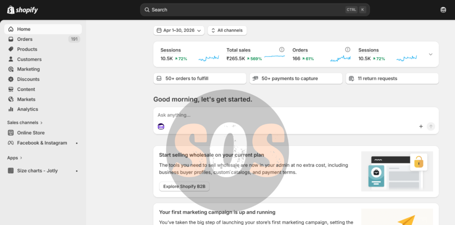Open the All channels filter dropdown
Image resolution: width=455 pixels, height=225 pixels.
coord(227,31)
